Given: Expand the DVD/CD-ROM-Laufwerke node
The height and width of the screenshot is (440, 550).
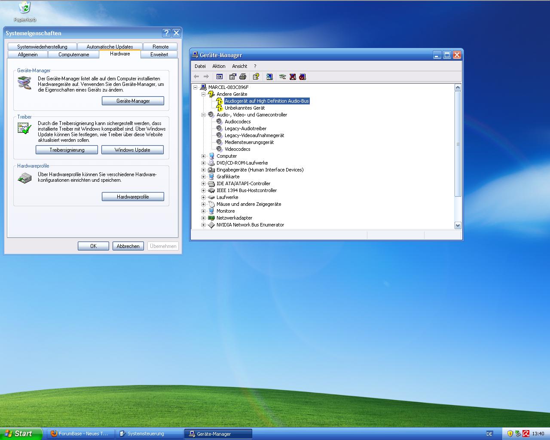Looking at the screenshot, I should tap(203, 163).
